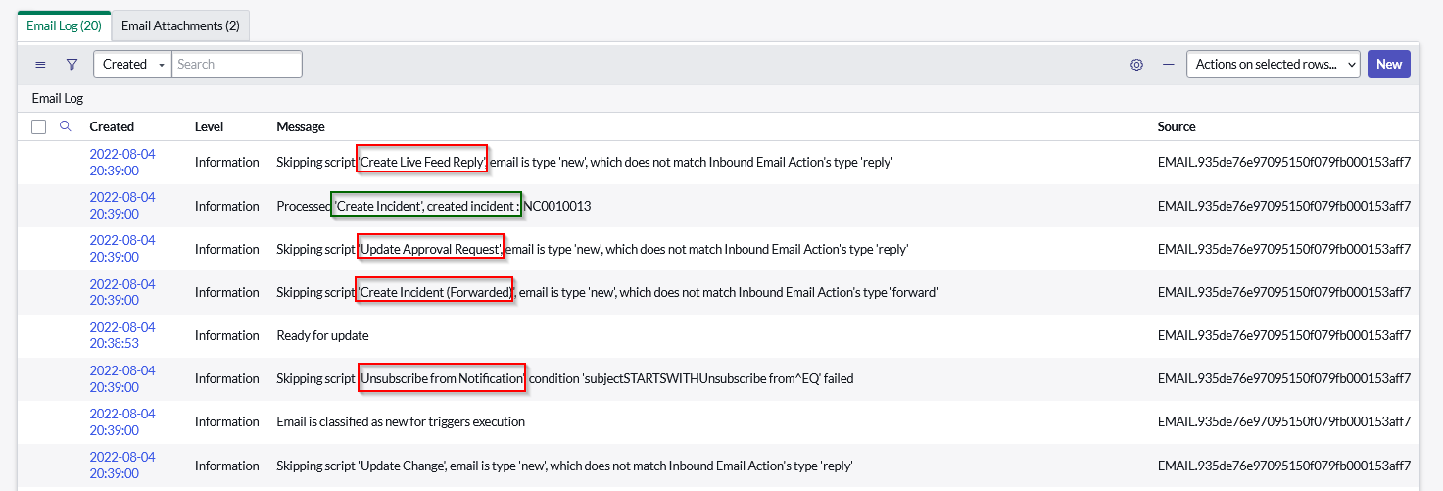Switch to the Email Log (20) tab
Screen dimensions: 1443x491
[64, 25]
